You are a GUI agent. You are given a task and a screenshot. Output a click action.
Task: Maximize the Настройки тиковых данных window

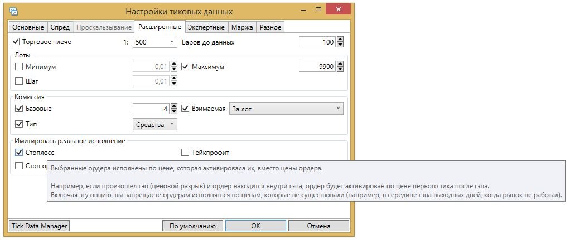(318, 9)
